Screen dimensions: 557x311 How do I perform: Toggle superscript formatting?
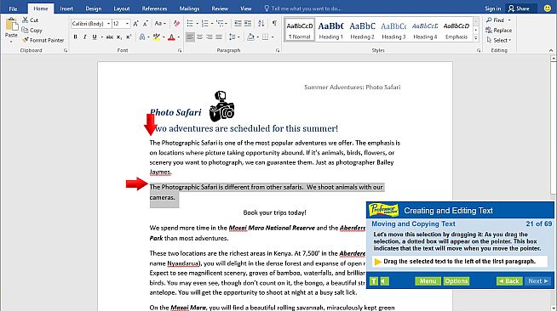click(x=129, y=37)
